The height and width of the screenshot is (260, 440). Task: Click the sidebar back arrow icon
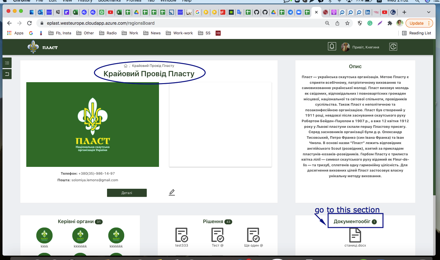click(7, 74)
